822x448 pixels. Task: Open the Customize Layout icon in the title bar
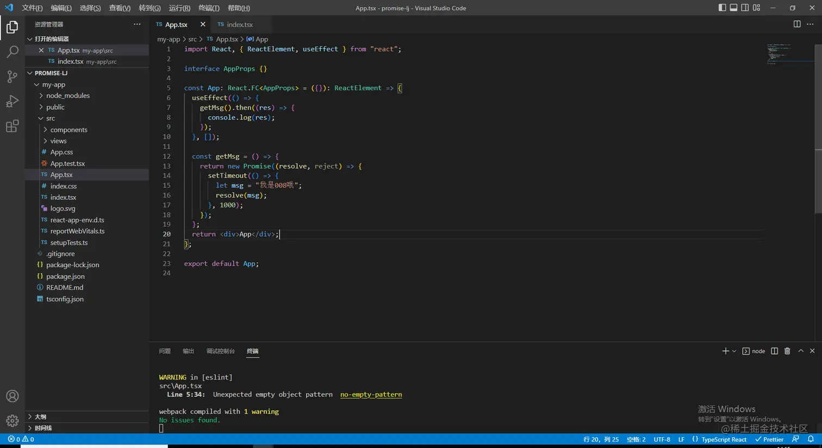pyautogui.click(x=756, y=8)
